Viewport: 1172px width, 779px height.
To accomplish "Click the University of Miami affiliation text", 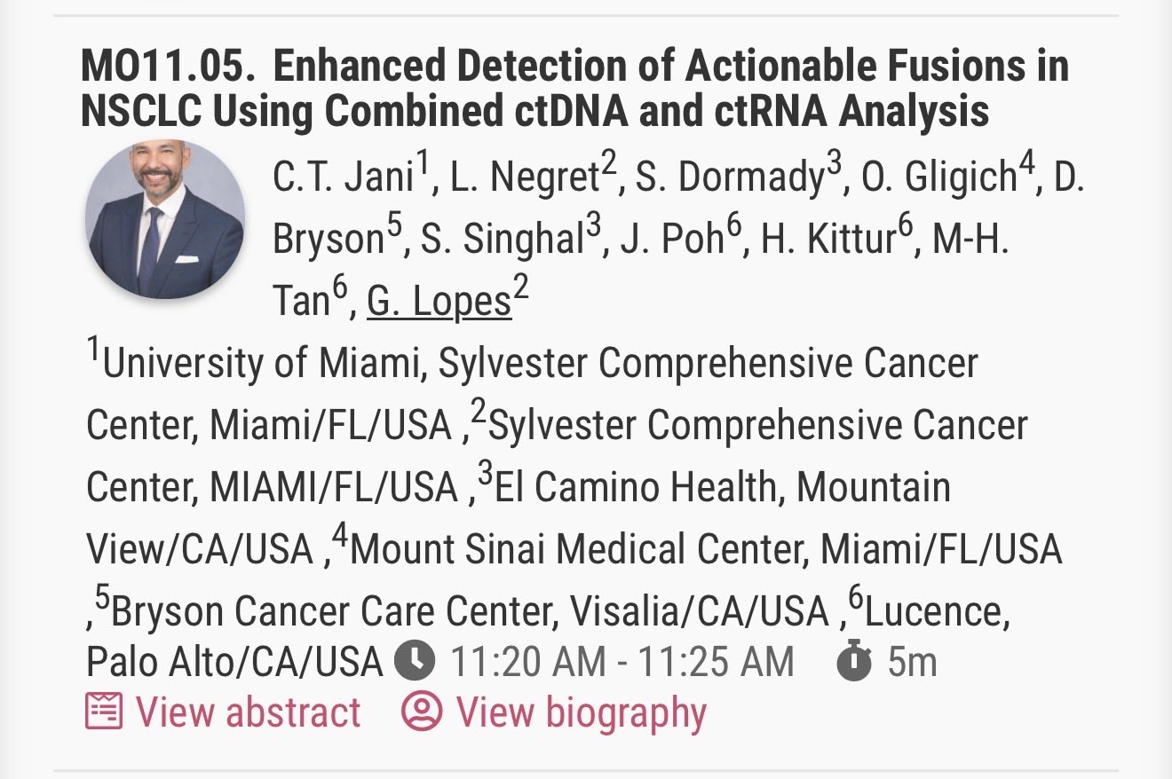I will pyautogui.click(x=532, y=394).
